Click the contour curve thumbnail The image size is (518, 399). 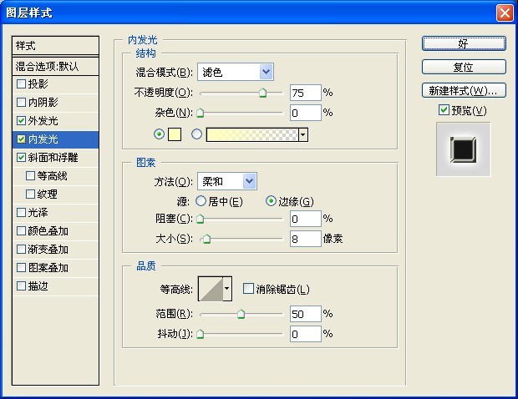[x=211, y=289]
